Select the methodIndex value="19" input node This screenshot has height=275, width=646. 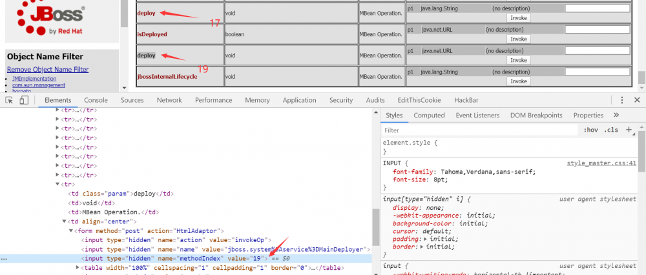pyautogui.click(x=174, y=259)
